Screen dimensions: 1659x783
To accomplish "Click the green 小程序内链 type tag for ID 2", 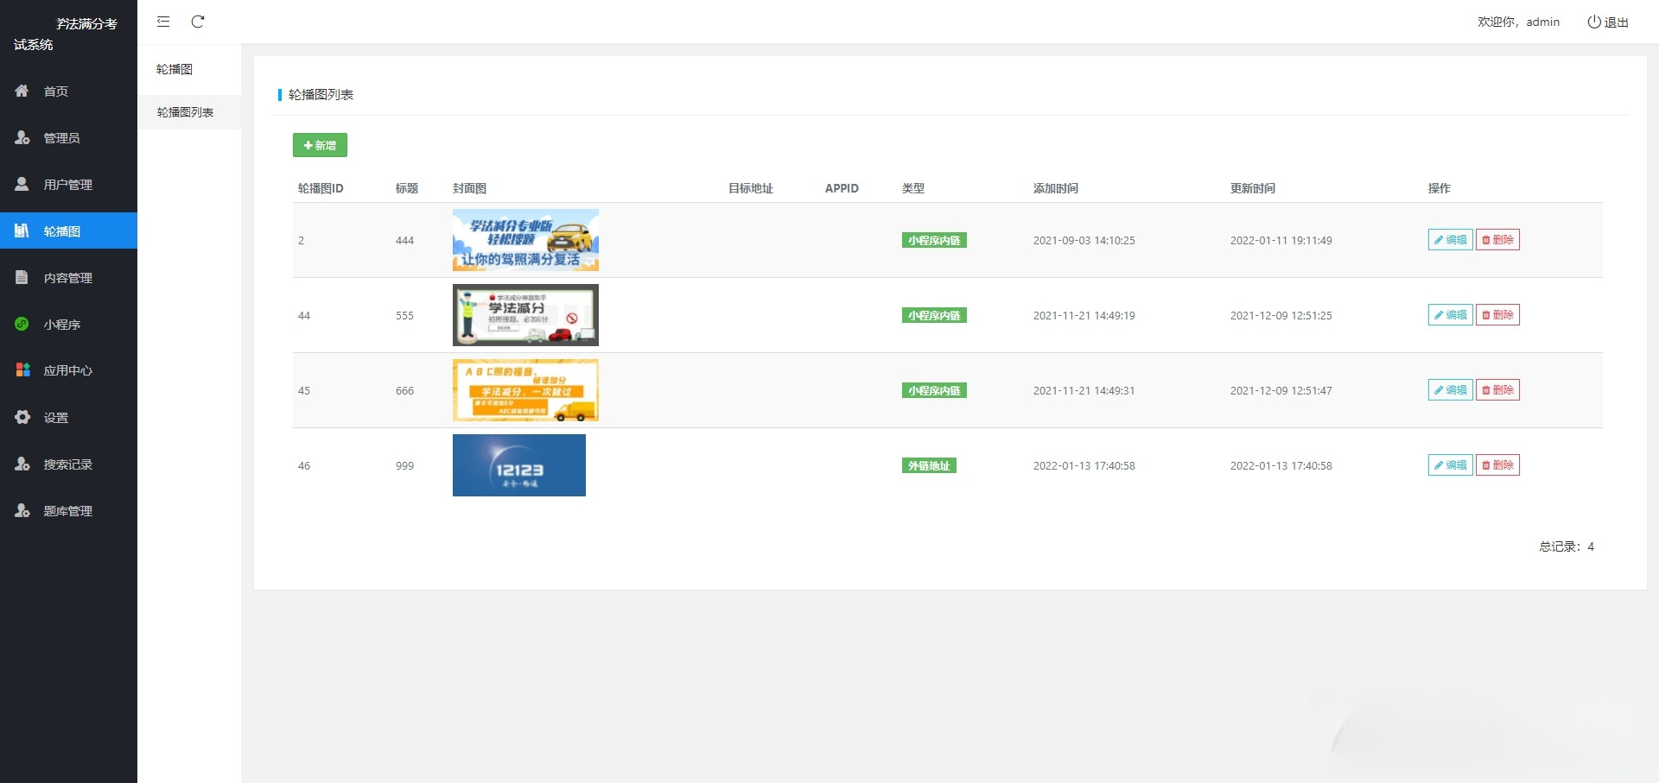I will [933, 240].
